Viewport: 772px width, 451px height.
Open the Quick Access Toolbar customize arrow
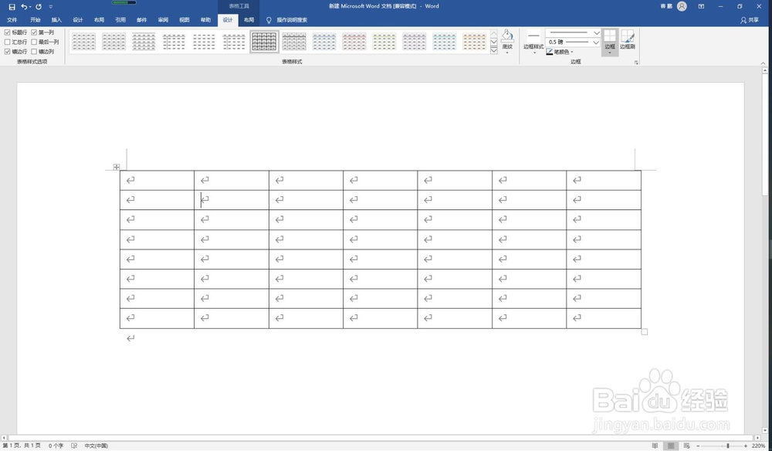pos(51,7)
